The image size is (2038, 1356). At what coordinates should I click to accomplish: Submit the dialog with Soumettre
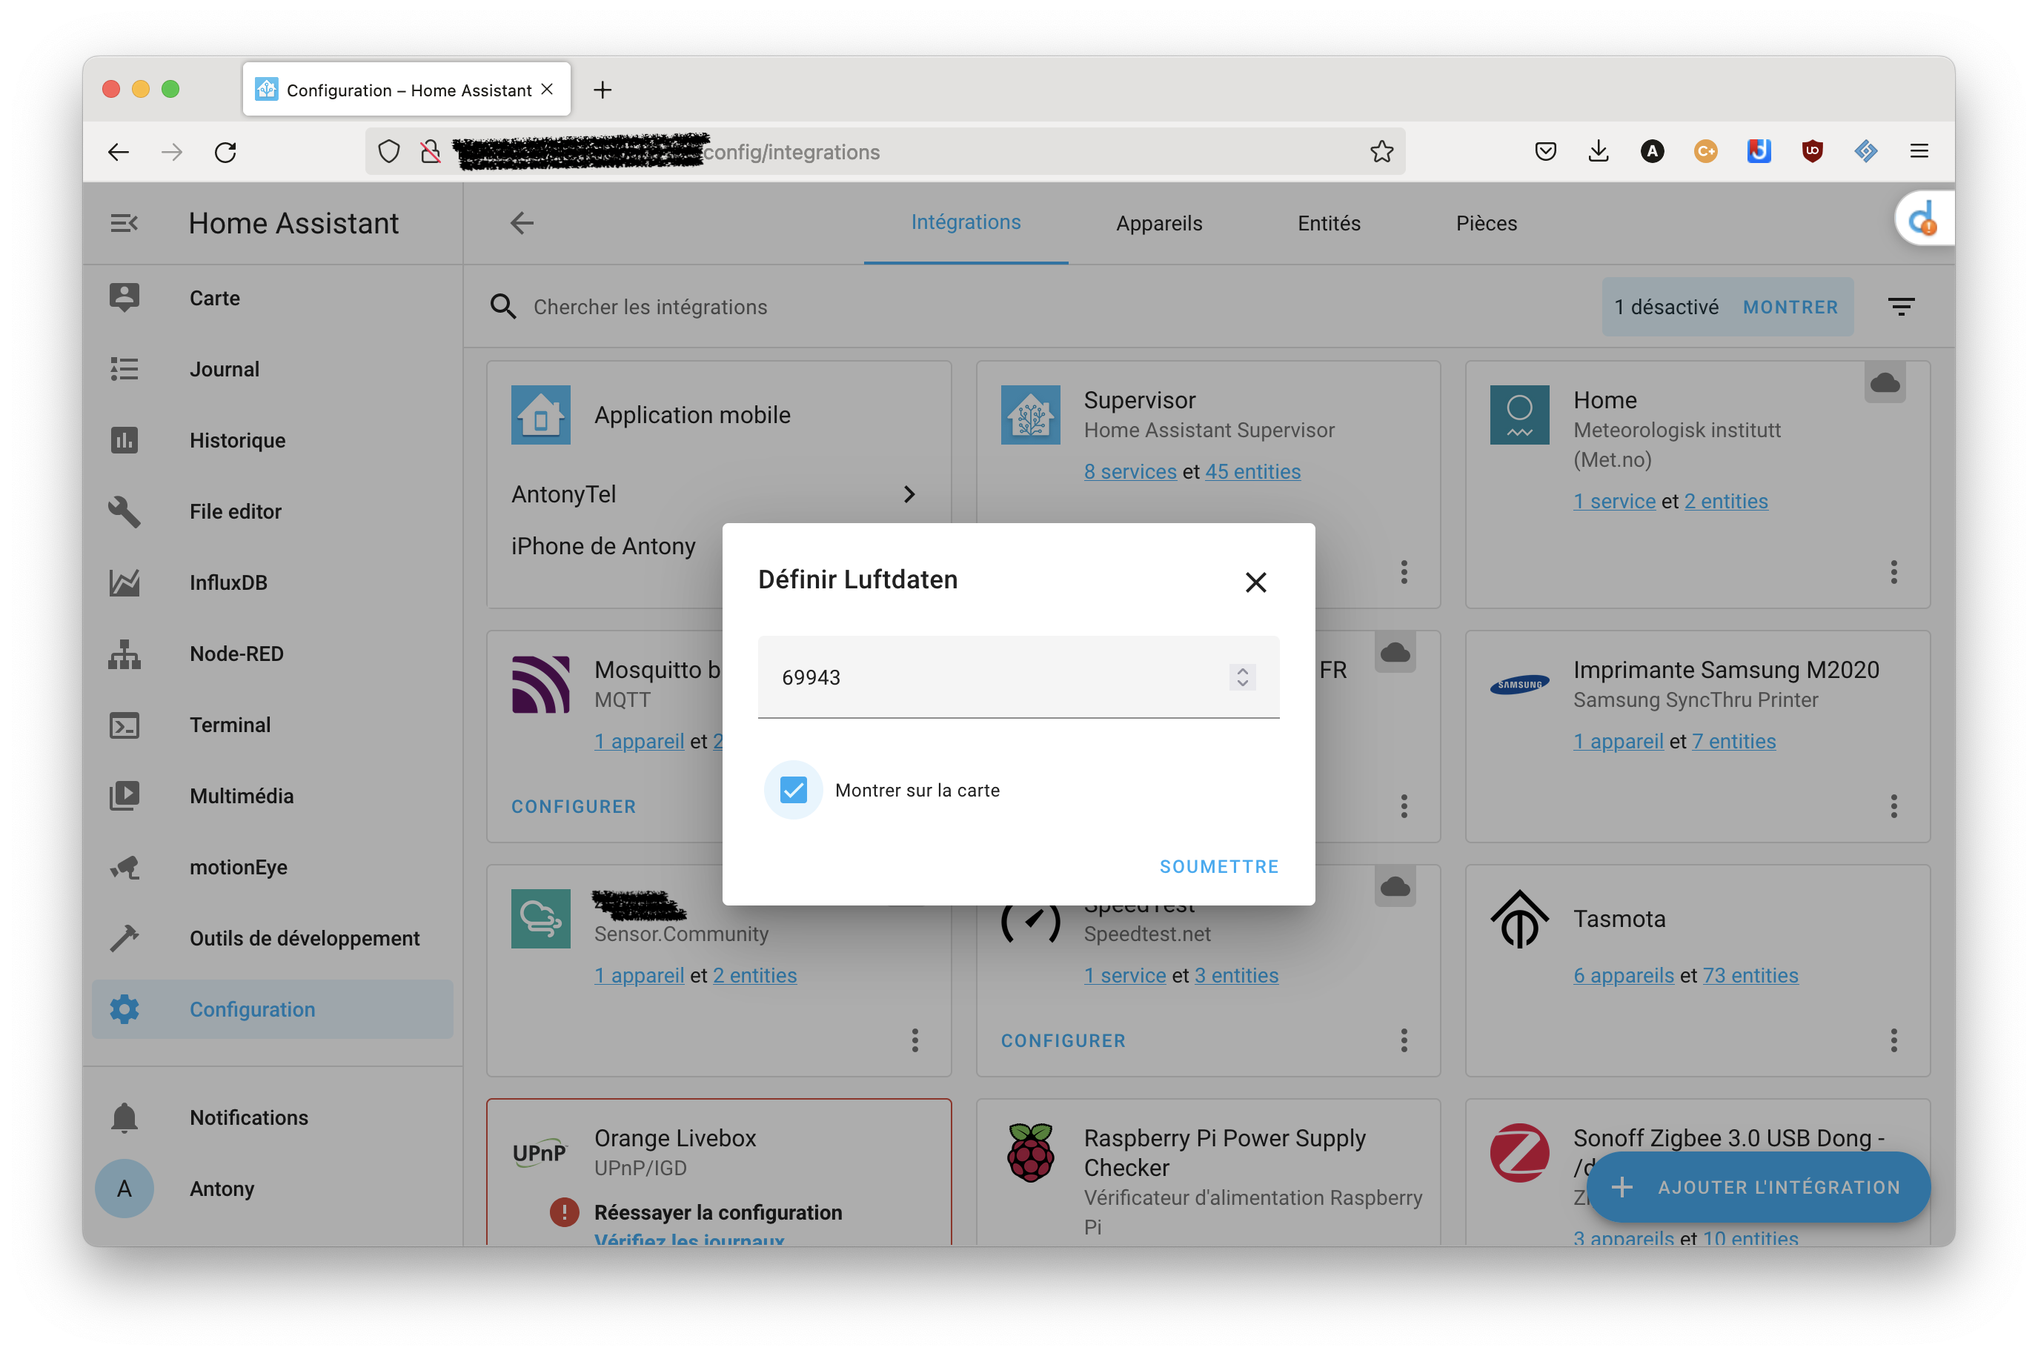(1218, 866)
